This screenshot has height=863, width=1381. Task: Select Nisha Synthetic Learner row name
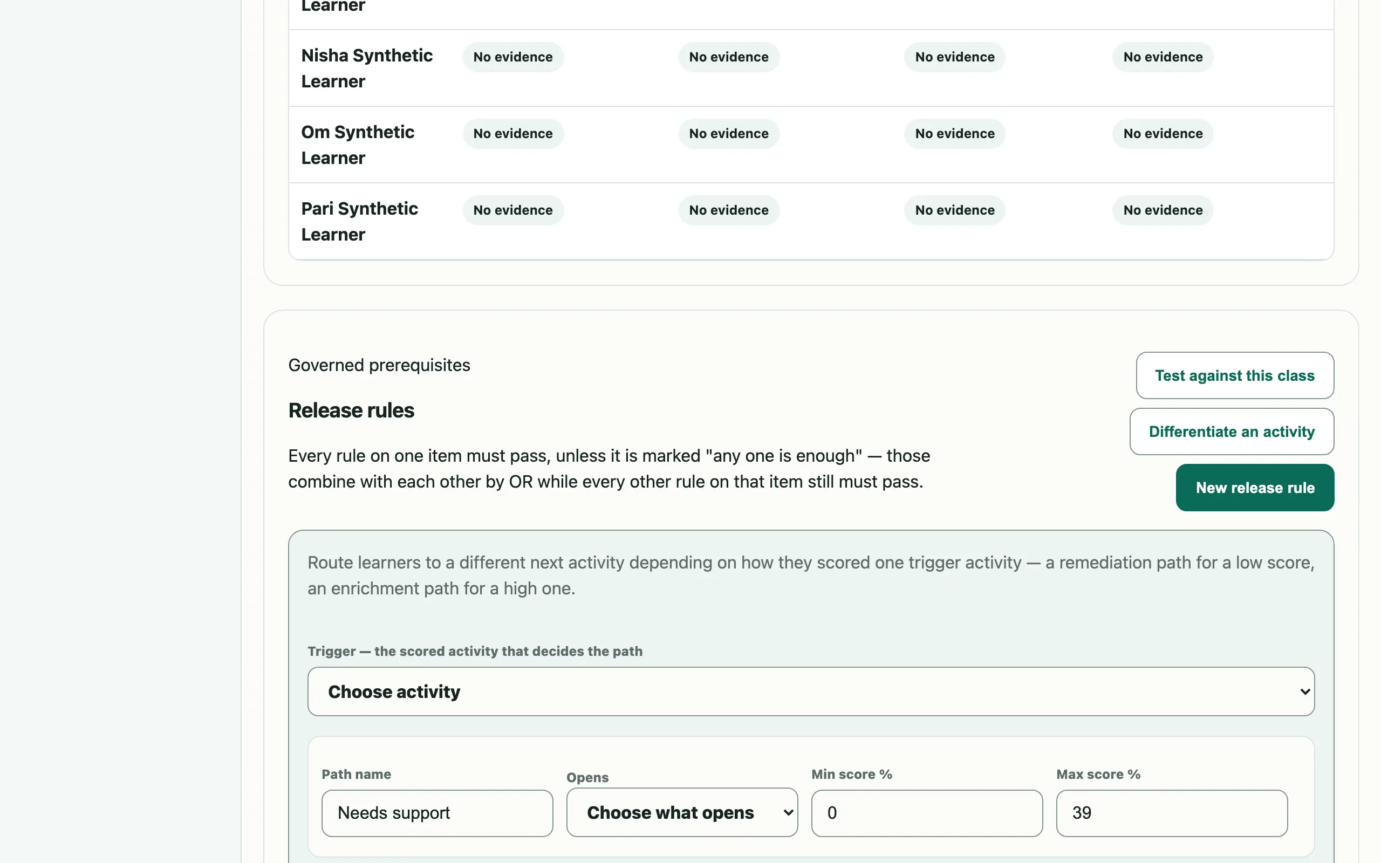[x=367, y=69]
